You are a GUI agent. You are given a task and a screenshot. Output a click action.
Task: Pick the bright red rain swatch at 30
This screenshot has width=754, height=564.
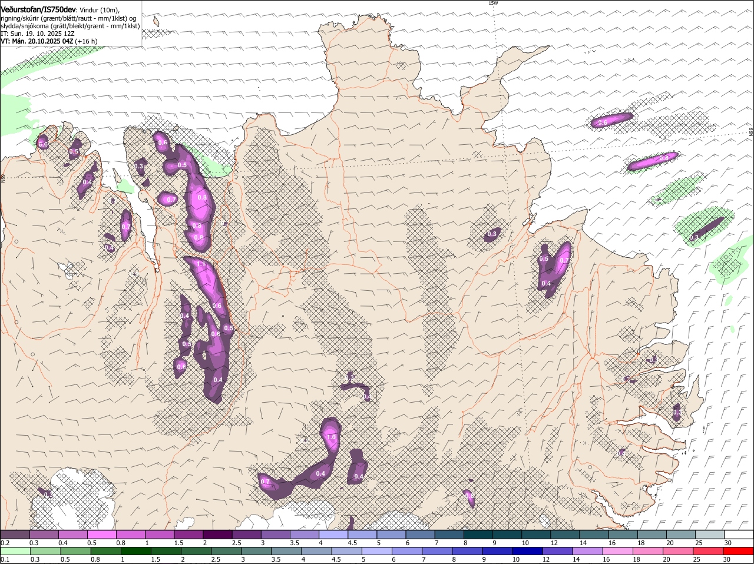pyautogui.click(x=739, y=551)
